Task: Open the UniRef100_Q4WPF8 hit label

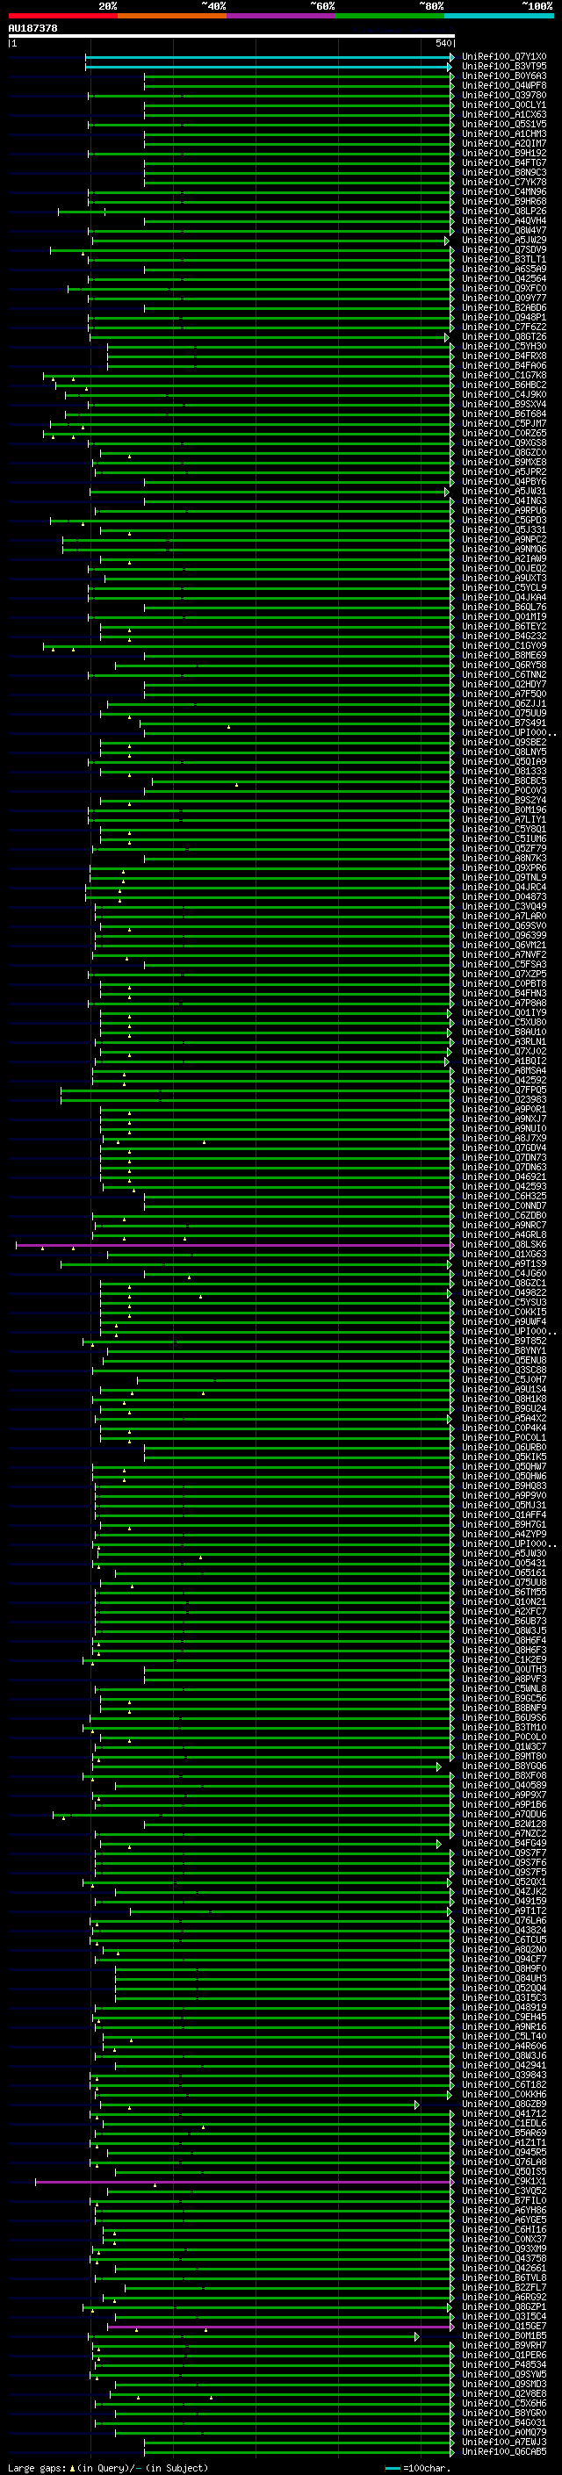Action: pos(504,85)
